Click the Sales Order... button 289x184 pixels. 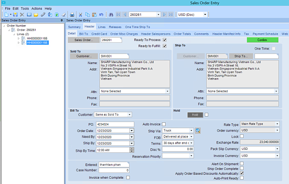tap(84, 40)
